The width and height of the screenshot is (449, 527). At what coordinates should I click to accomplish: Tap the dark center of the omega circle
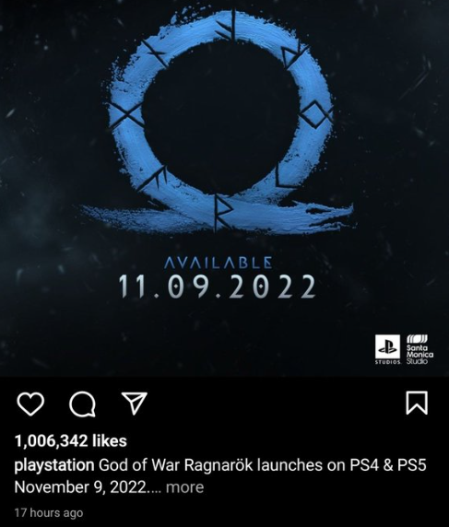220,118
